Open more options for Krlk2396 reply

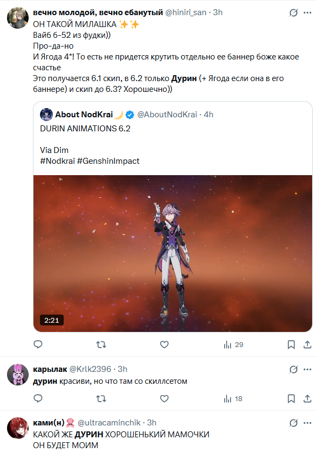point(307,369)
